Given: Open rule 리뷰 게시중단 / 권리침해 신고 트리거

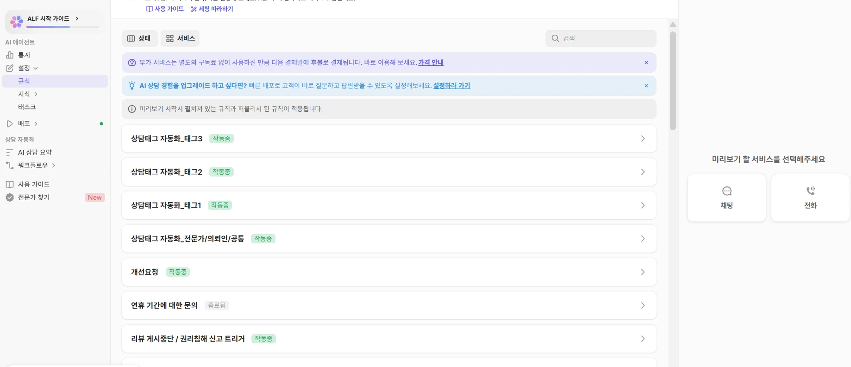Looking at the screenshot, I should [389, 339].
